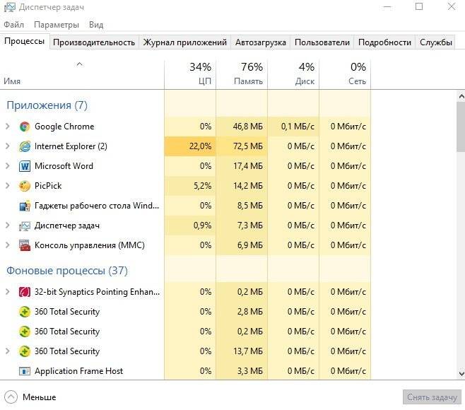The width and height of the screenshot is (465, 410).
Task: Select the Microsoft Word row name
Action: (x=64, y=166)
